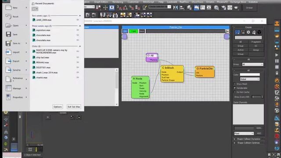Screen dimensions: 281x158
Task: Toggle the Percent Snap icon
Action: point(131,7)
